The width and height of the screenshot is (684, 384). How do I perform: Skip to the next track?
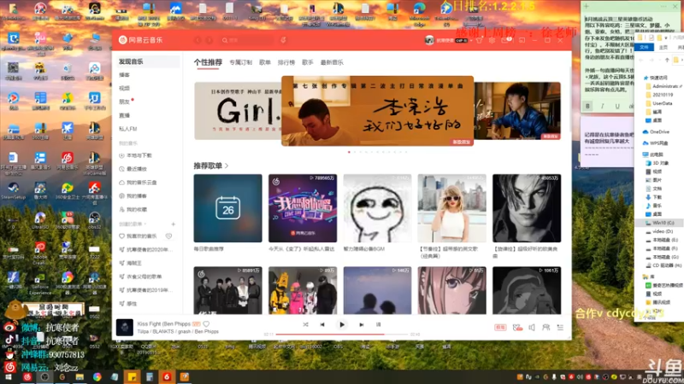(361, 325)
